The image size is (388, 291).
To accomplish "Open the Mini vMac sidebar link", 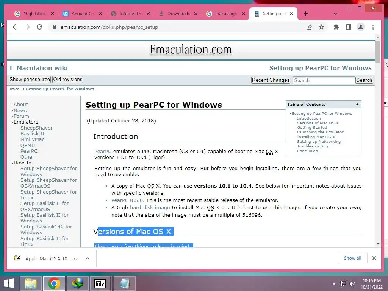I will click(33, 139).
